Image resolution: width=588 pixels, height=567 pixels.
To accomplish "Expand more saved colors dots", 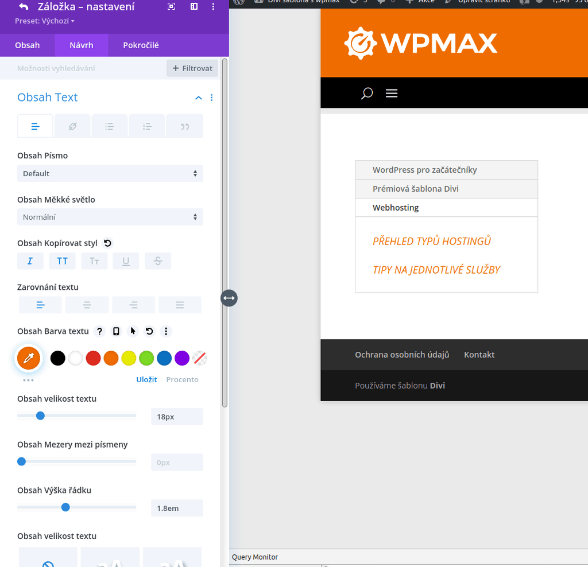I will [28, 380].
